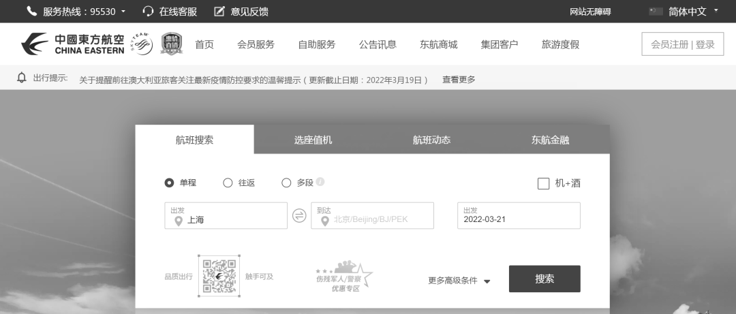Enable the 机+酒 checkbox

click(543, 183)
